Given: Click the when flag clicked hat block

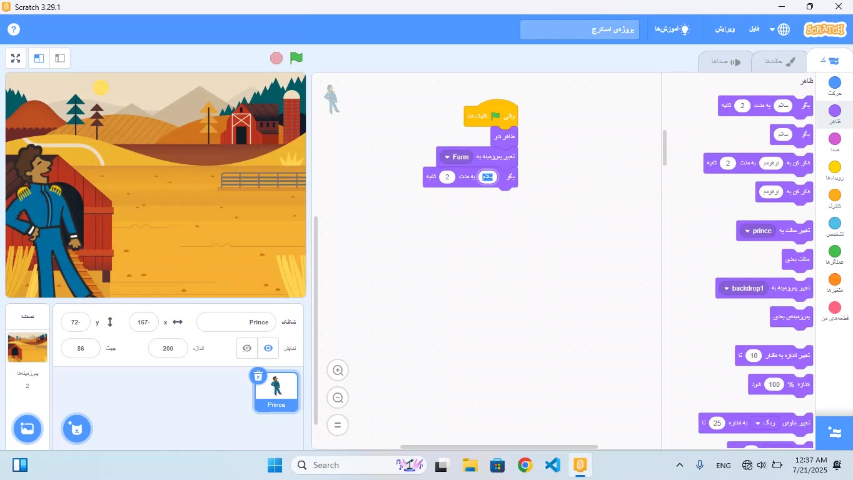Looking at the screenshot, I should click(491, 115).
